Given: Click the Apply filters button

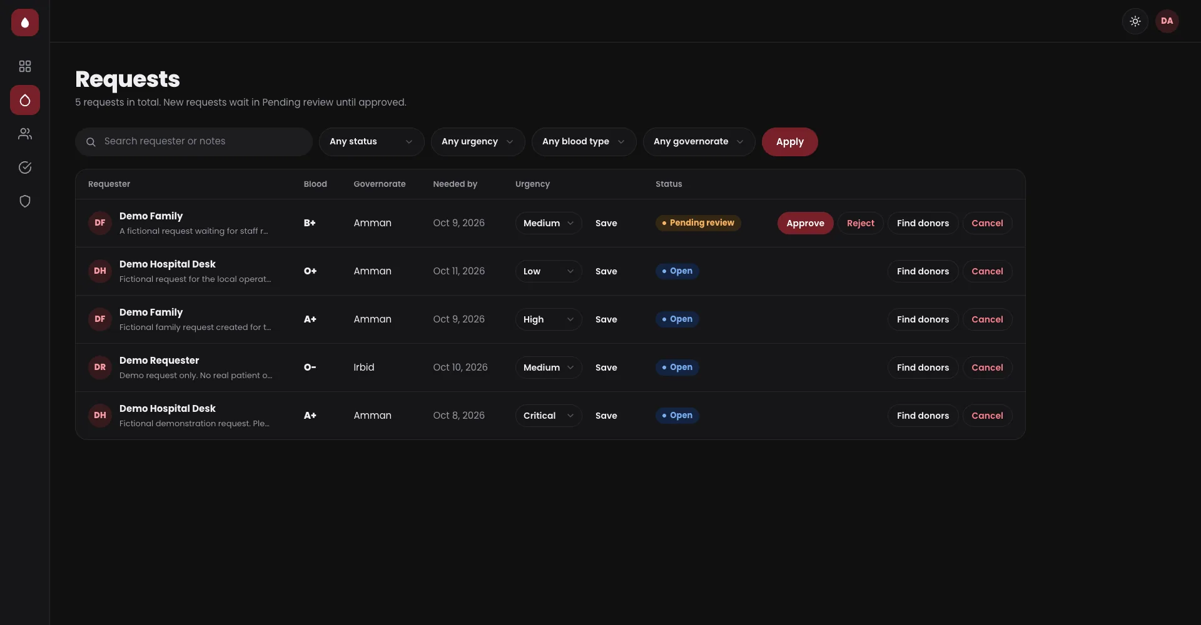Looking at the screenshot, I should [789, 142].
